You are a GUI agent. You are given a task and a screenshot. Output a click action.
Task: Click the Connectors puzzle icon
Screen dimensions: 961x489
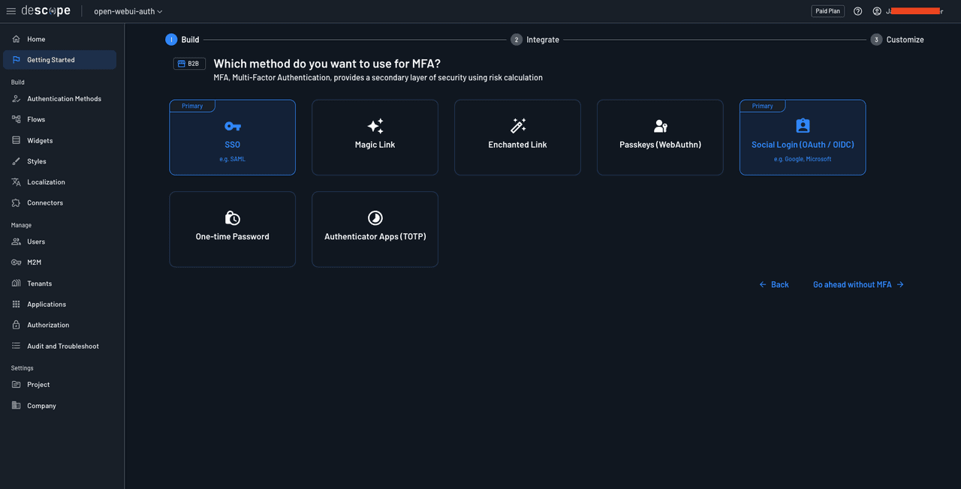click(17, 202)
